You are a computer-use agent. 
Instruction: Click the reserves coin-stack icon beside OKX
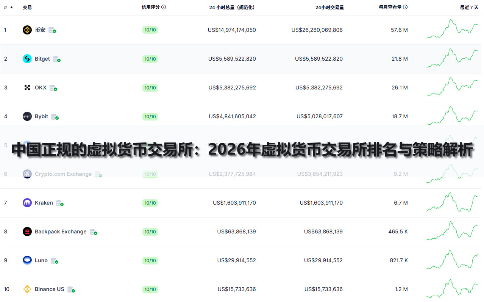53,88
